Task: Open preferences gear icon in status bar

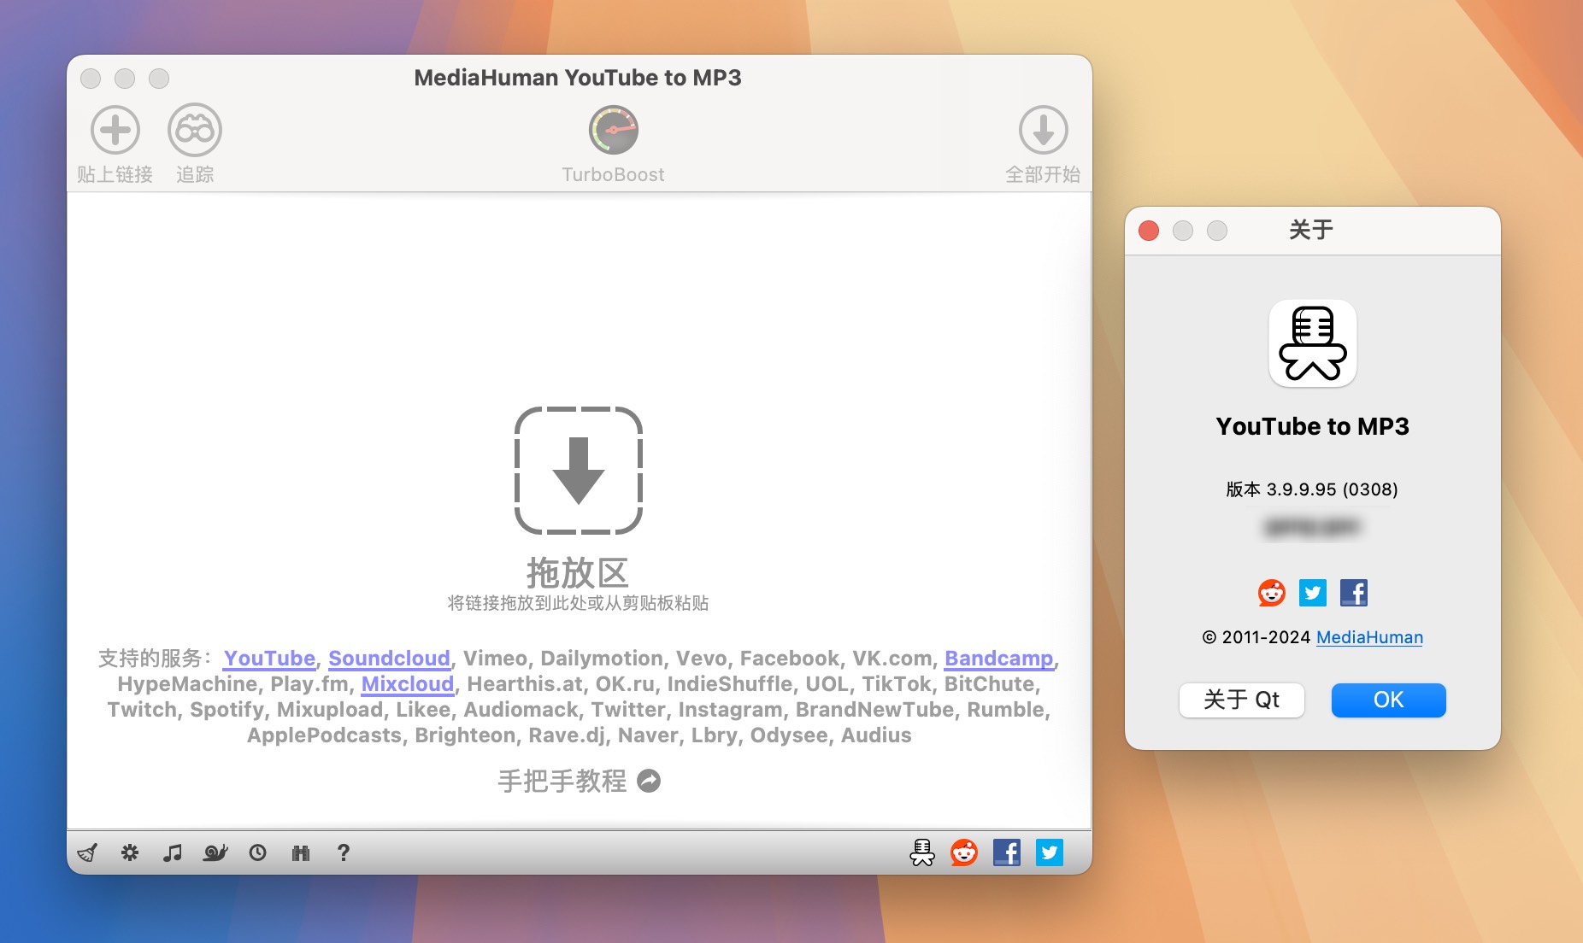Action: click(x=130, y=852)
